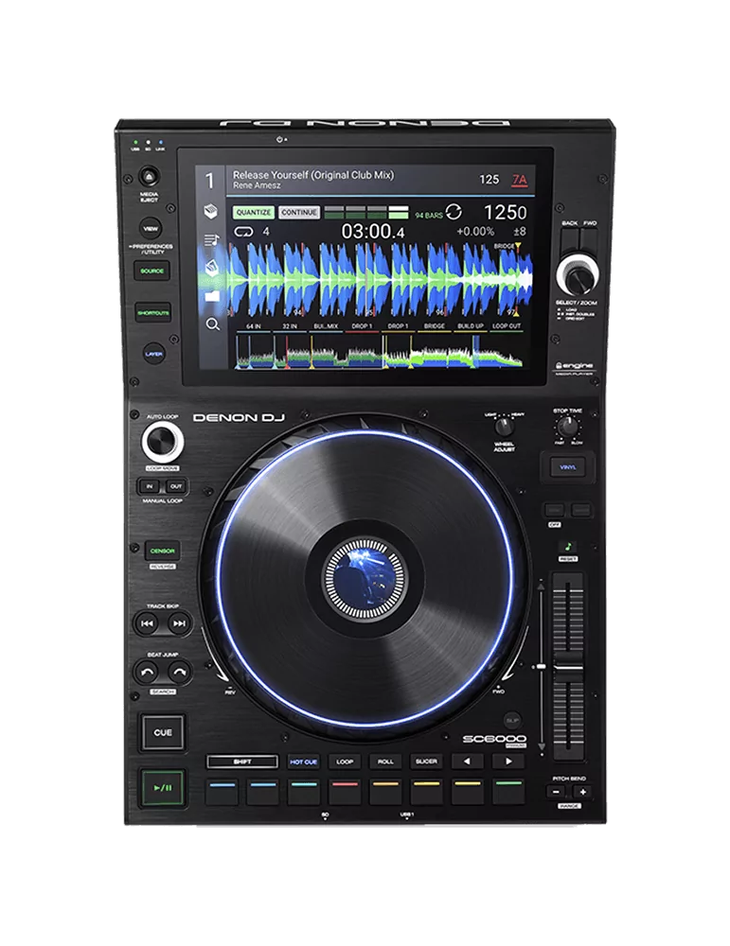Tap the loop icon beside the 4

point(242,231)
